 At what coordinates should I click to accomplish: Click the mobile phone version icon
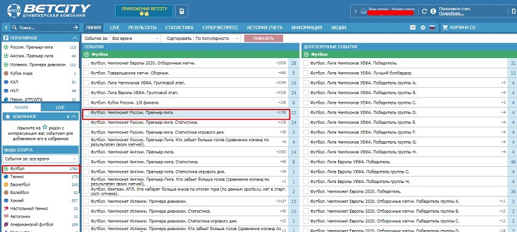(182, 11)
